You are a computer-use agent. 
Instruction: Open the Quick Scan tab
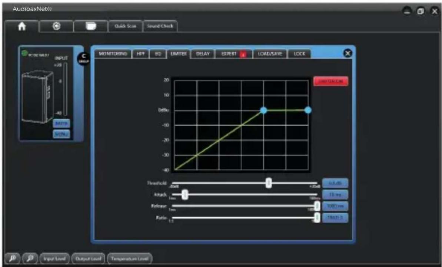point(126,26)
